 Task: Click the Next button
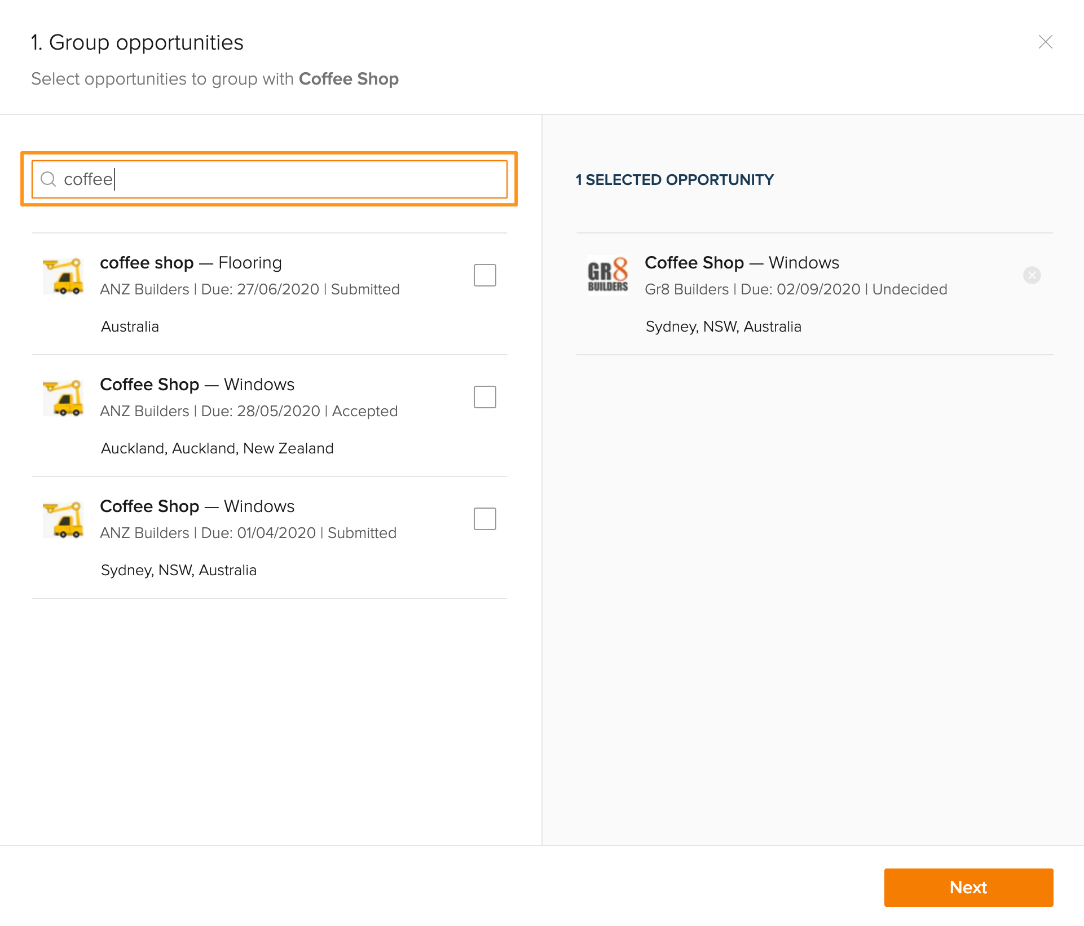coord(968,887)
